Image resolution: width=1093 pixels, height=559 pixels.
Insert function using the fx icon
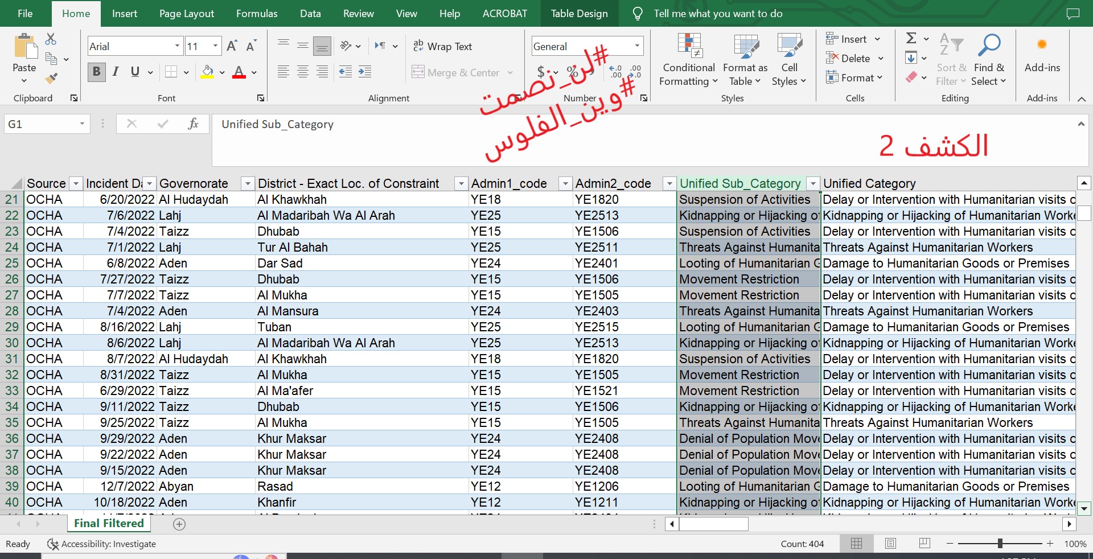(x=193, y=124)
